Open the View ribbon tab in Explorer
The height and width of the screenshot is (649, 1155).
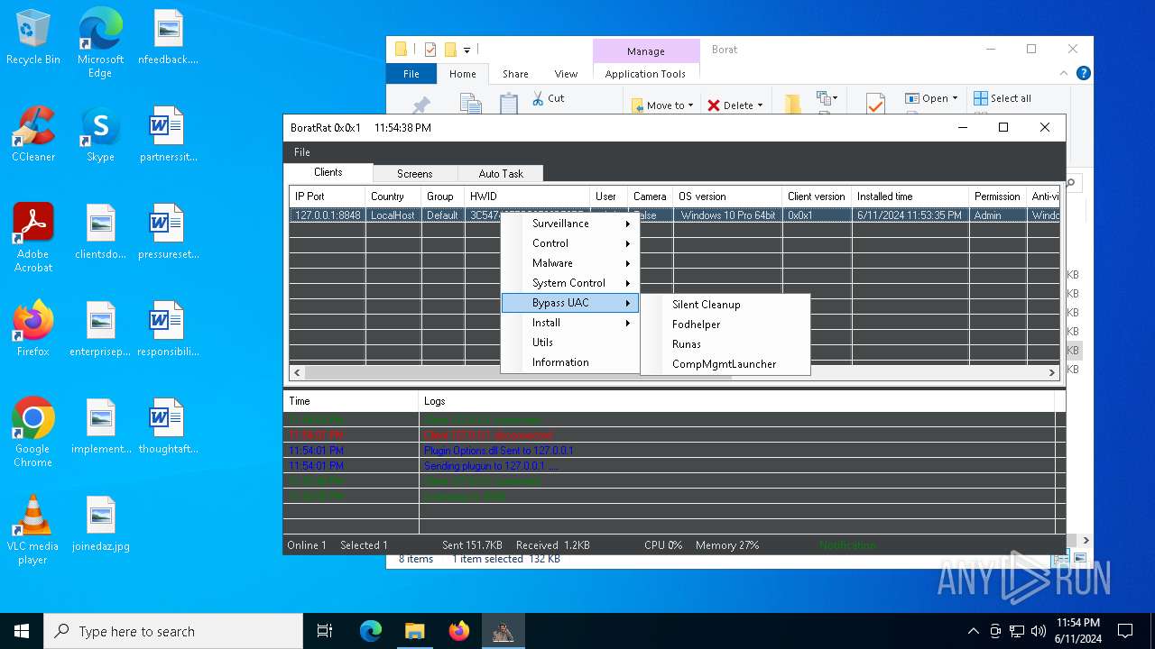tap(566, 74)
